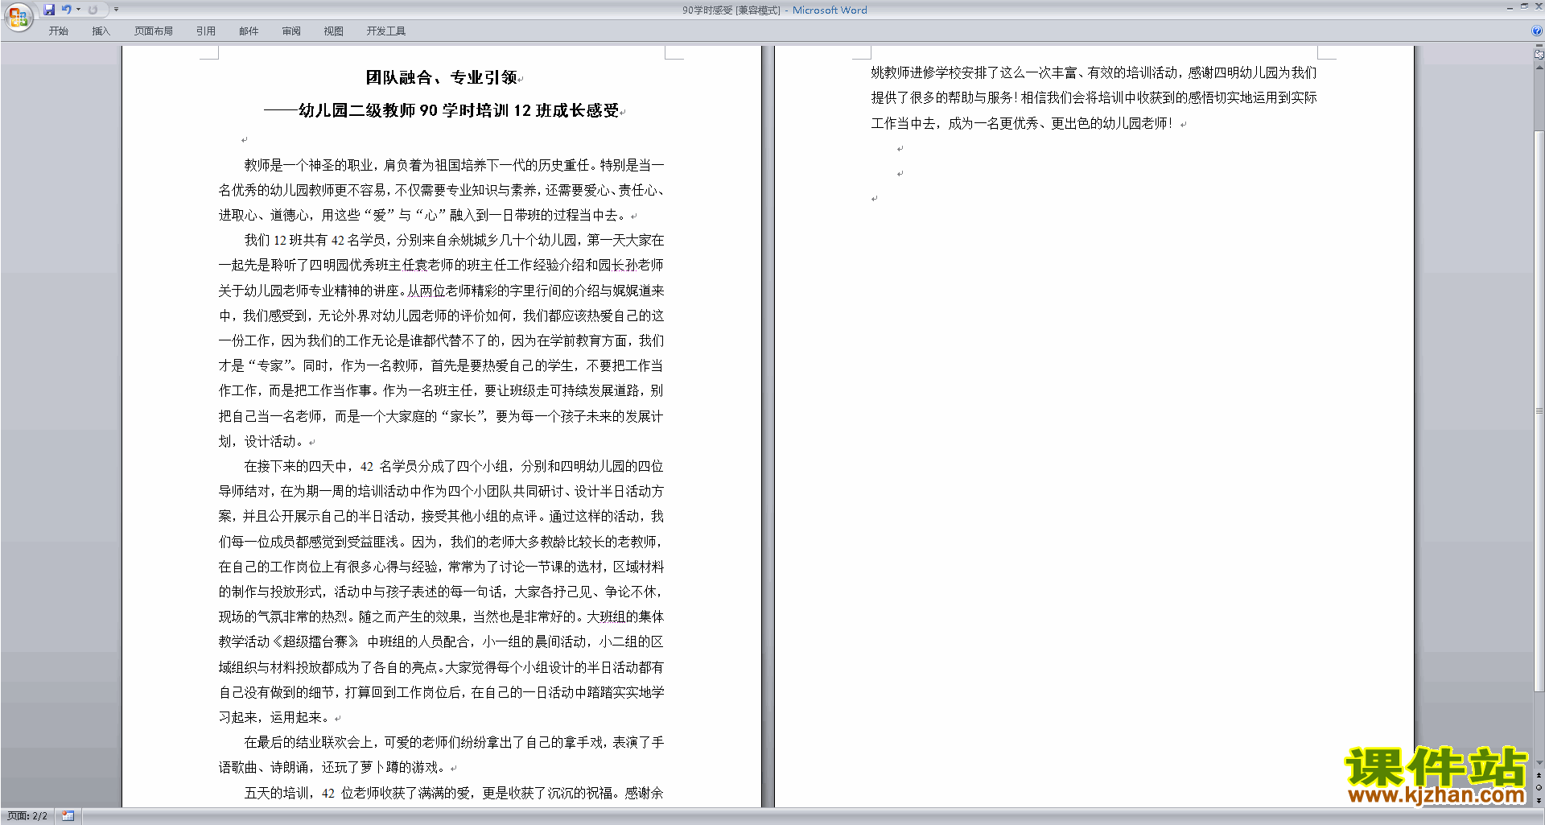Screen dimensions: 1545x825
Task: Open the 开发工具 ribbon tab
Action: [386, 31]
